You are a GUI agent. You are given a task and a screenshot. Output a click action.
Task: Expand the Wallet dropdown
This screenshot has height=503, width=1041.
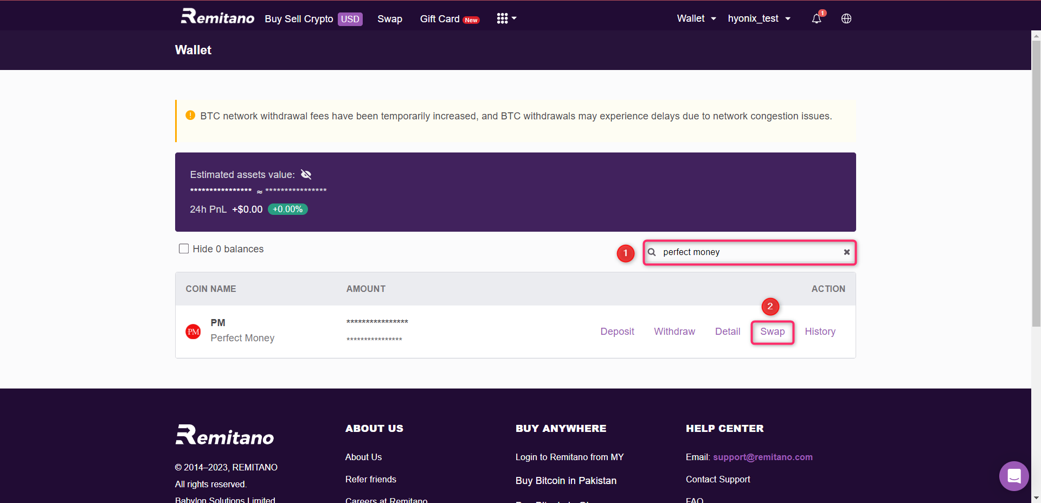tap(696, 18)
